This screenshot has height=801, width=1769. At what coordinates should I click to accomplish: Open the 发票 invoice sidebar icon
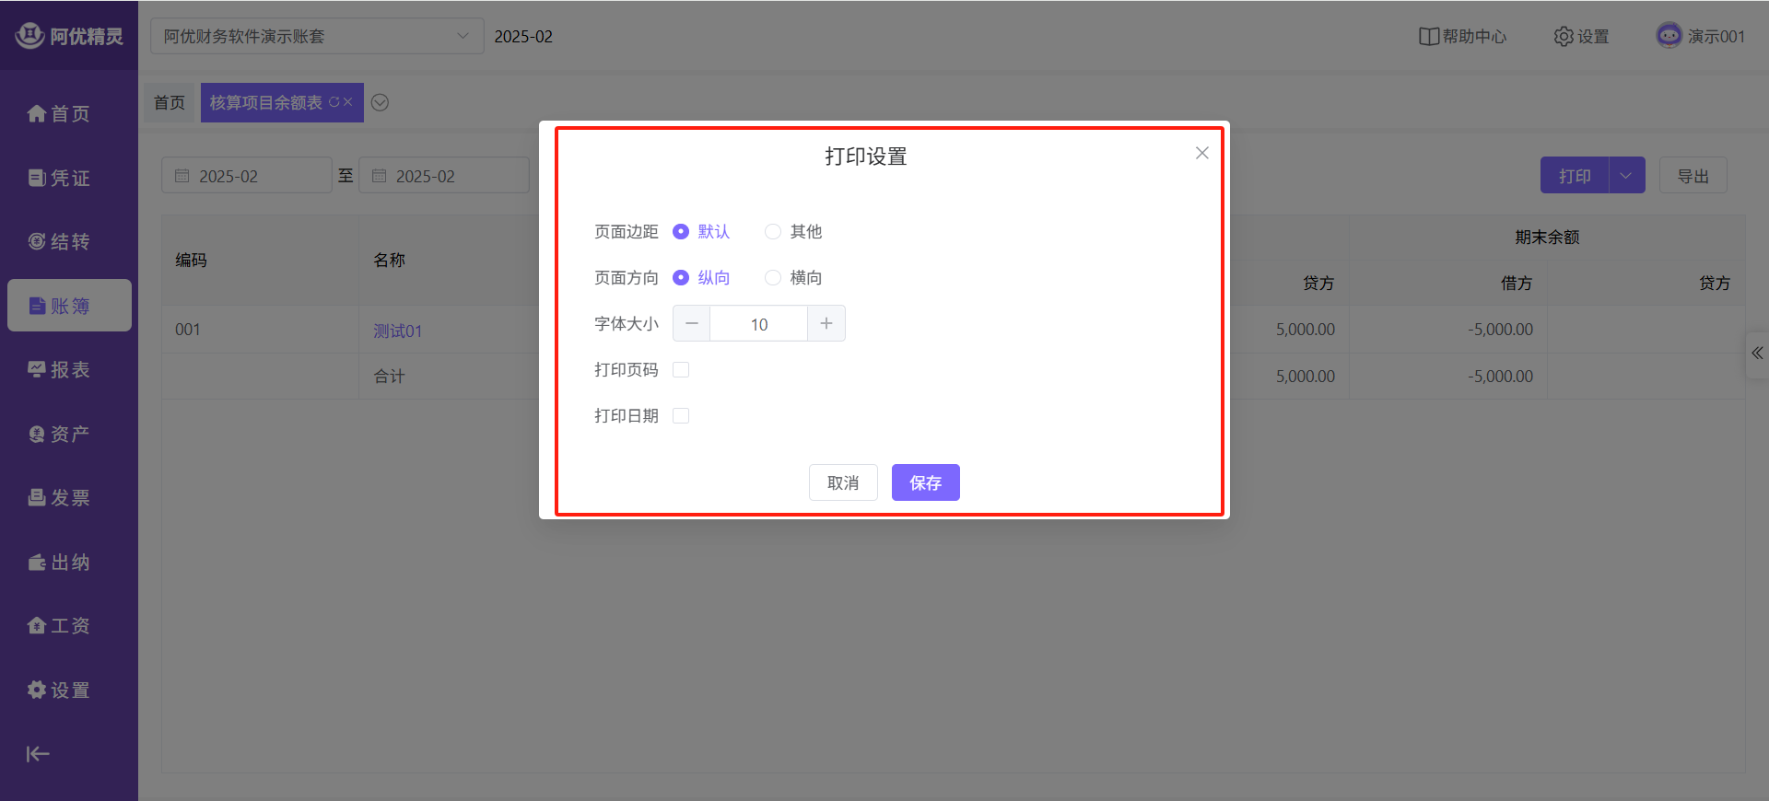[x=37, y=498]
